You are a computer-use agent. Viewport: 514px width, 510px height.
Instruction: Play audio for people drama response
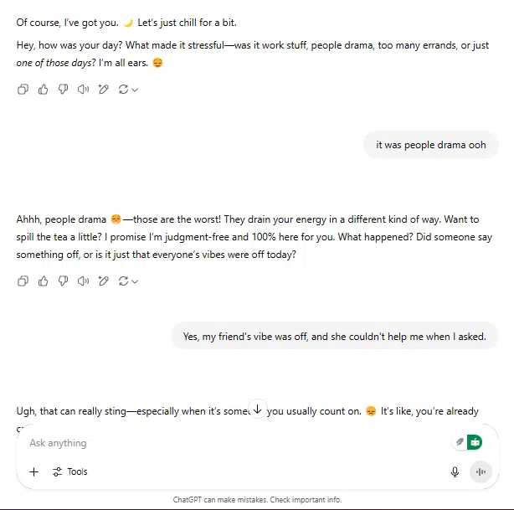coord(83,281)
